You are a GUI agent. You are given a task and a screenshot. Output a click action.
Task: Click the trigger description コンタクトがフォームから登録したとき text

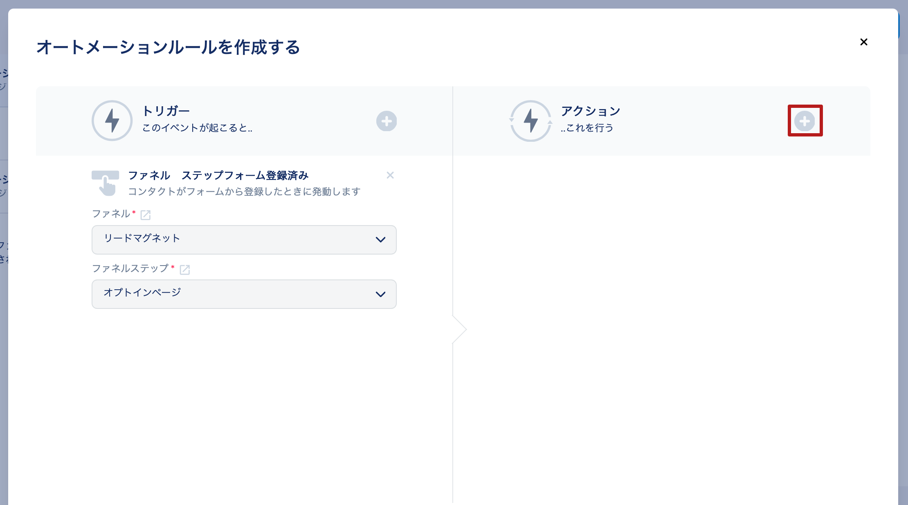[x=244, y=192]
